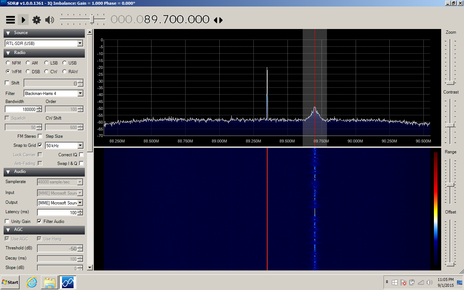Click the signal spike near 89.350M in spectrum
Viewport: 464px width, 290px height.
[267, 94]
